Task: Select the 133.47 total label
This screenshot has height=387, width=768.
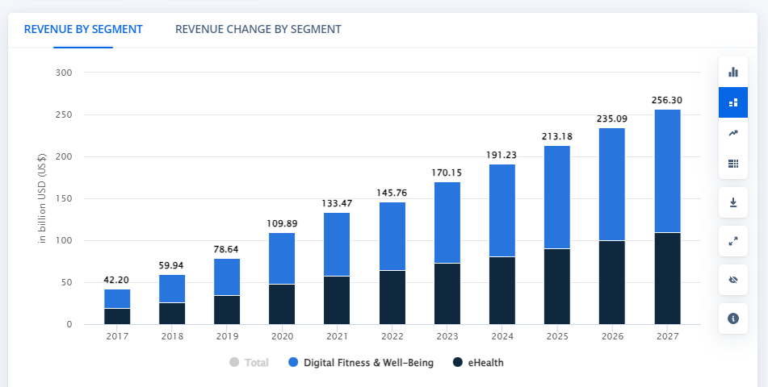Action: tap(337, 203)
